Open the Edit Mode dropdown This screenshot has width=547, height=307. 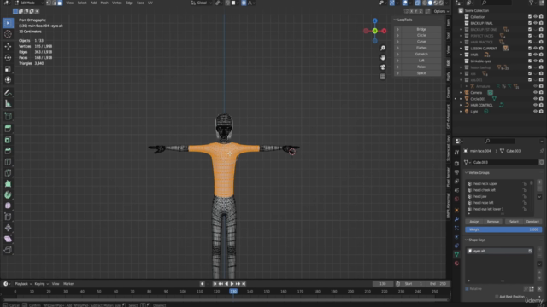[28, 3]
